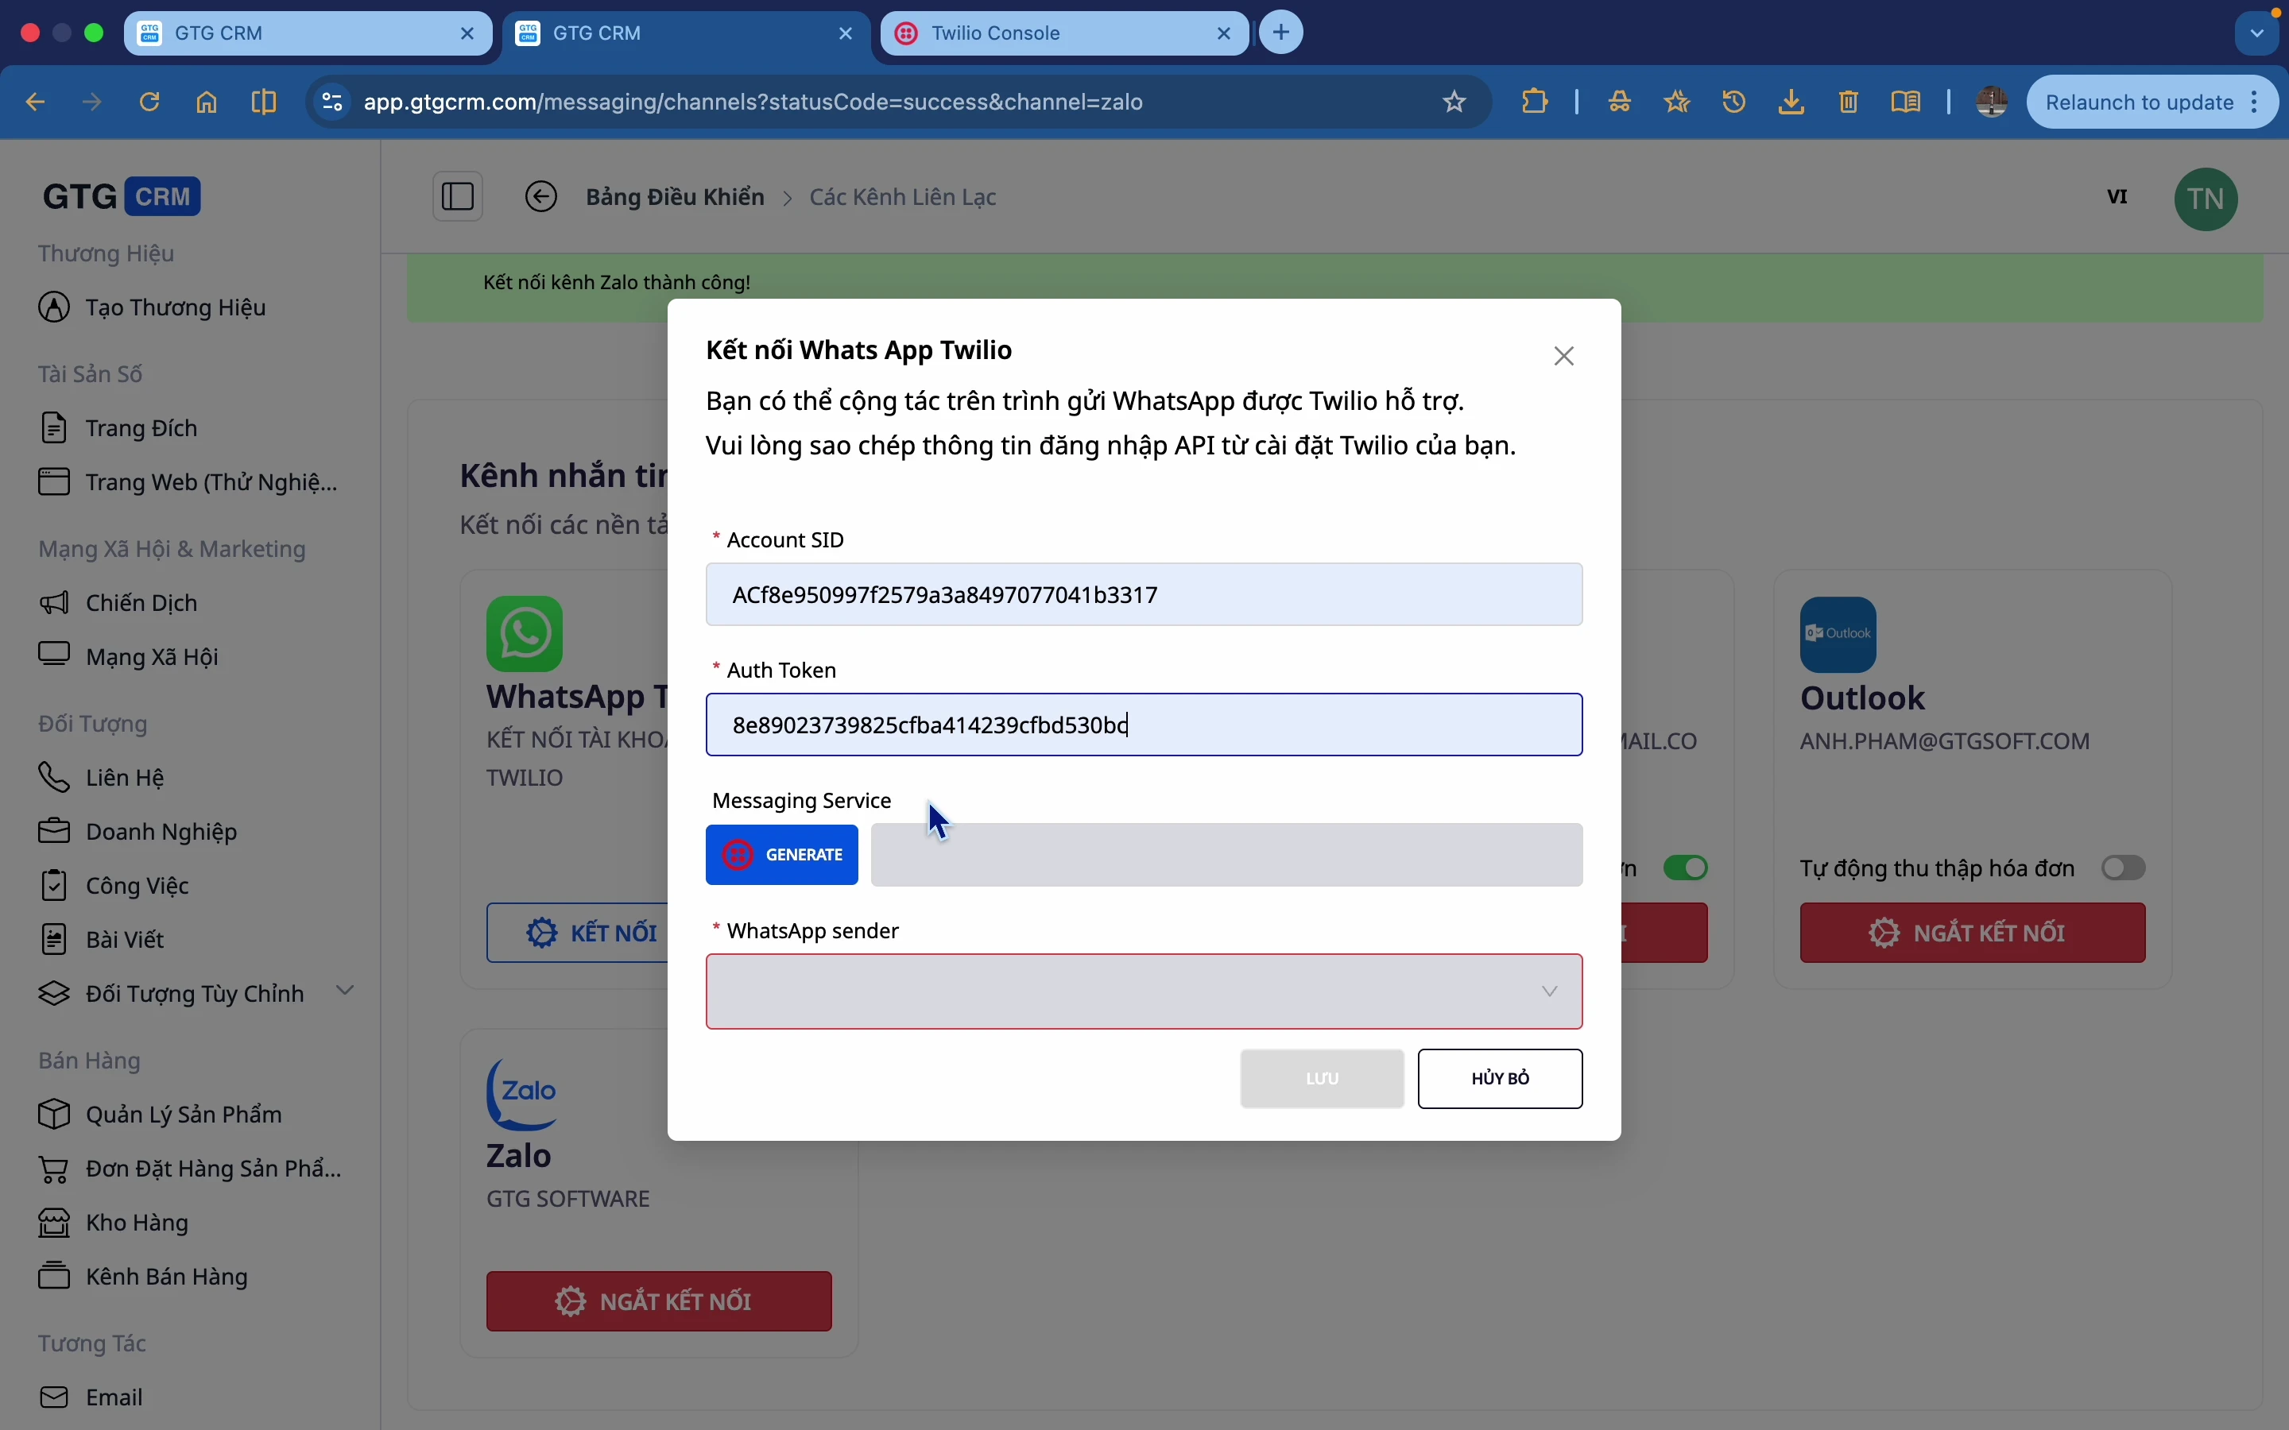This screenshot has width=2289, height=1430.
Task: Click the circular back arrow icon
Action: (x=542, y=197)
